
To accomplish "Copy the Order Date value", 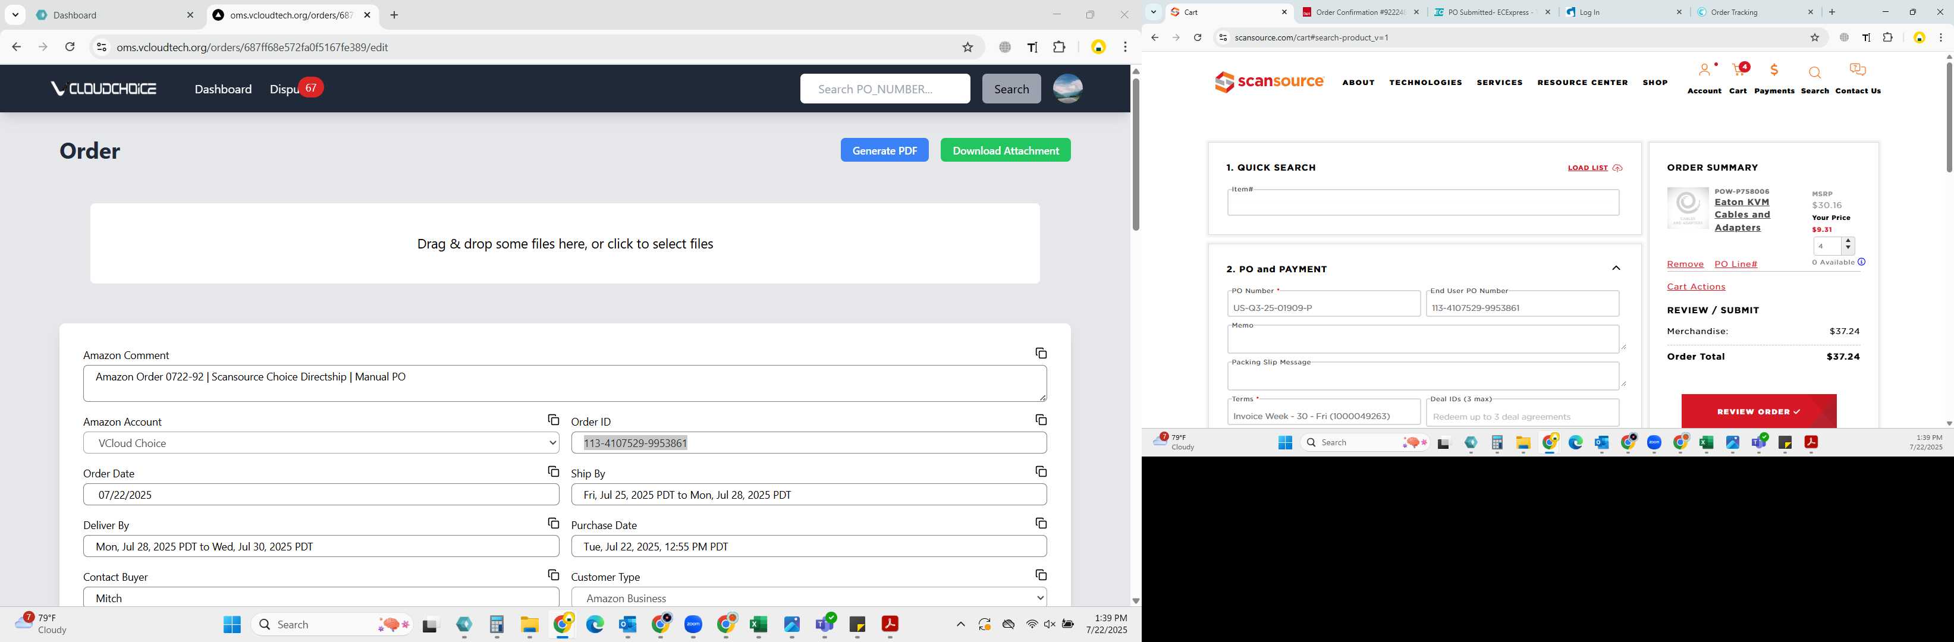I will [553, 471].
